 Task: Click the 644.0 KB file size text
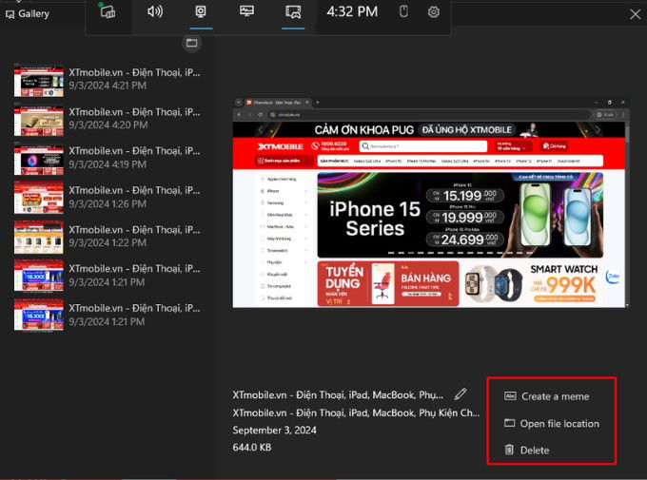(252, 448)
